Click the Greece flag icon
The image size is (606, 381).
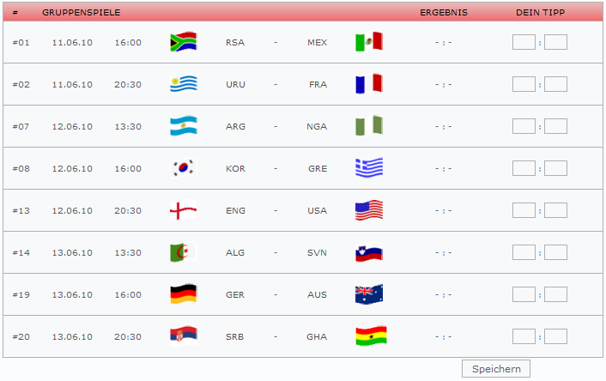(369, 167)
